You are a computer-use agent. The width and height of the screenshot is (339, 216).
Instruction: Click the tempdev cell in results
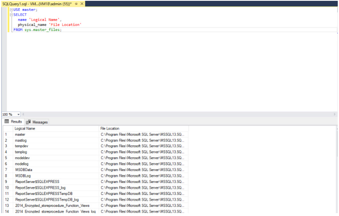(56, 146)
